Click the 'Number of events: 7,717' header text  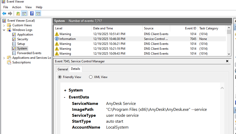point(85,21)
